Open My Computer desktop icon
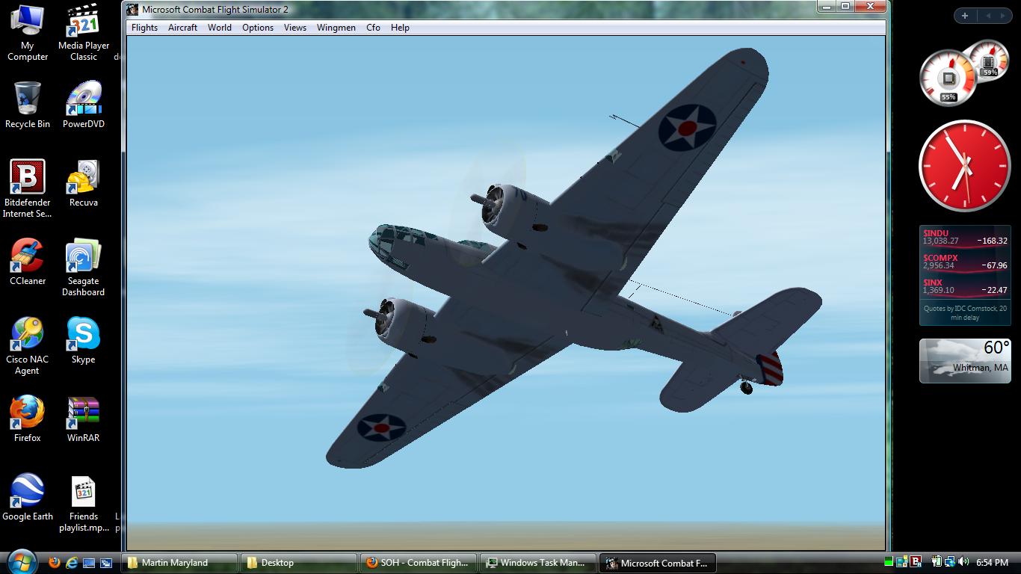Image resolution: width=1021 pixels, height=574 pixels. 28,34
